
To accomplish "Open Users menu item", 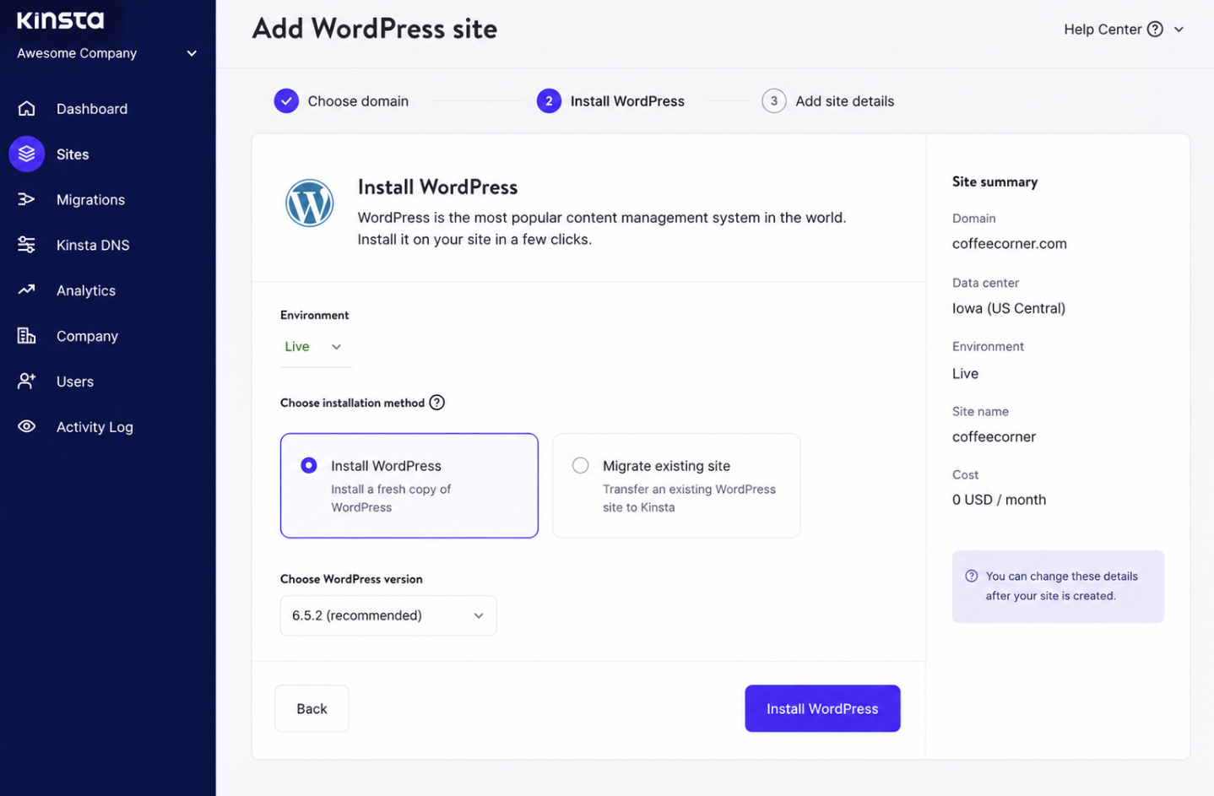I will [75, 382].
